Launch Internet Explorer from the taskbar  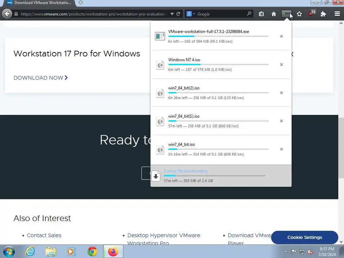(x=30, y=251)
